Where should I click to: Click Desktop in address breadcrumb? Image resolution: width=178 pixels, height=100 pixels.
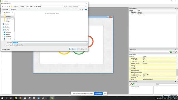(x=22, y=7)
